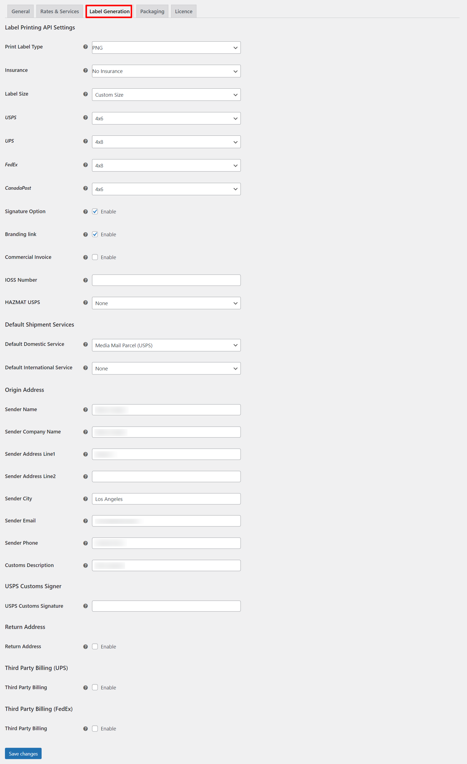Click the Insurance help tooltip icon
This screenshot has width=467, height=764.
pyautogui.click(x=85, y=70)
